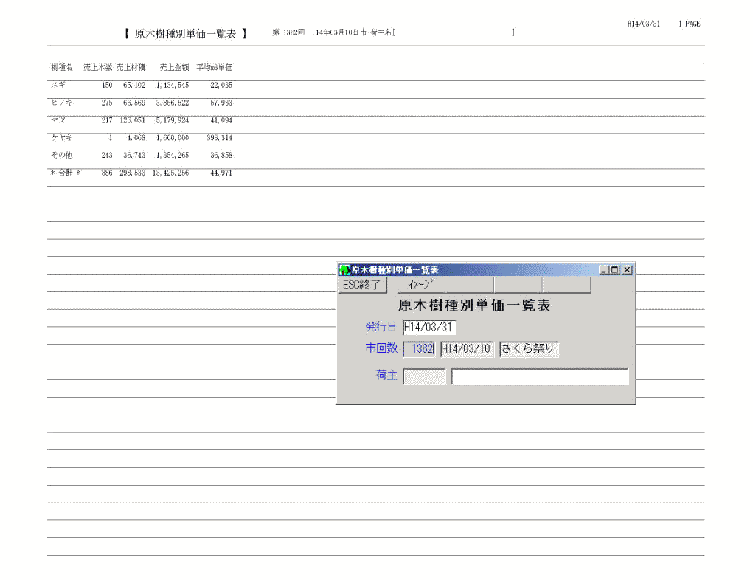Click the report title 【原木樹種別単価一覧表】
Screen dimensions: 753x580
coord(185,34)
